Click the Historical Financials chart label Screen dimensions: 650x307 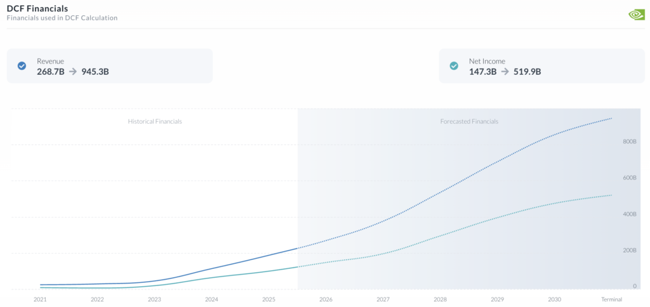tap(155, 121)
